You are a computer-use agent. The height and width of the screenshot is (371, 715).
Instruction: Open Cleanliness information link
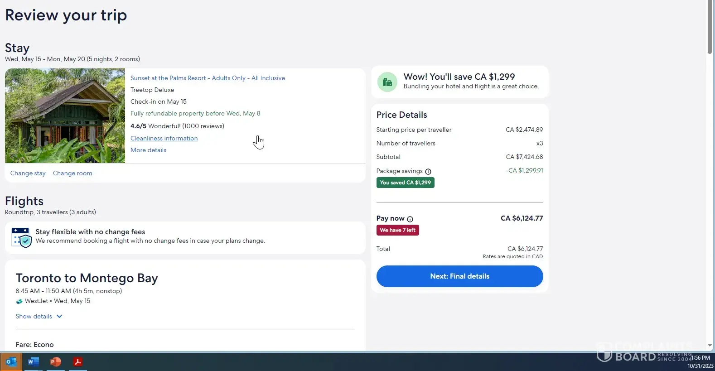[164, 138]
